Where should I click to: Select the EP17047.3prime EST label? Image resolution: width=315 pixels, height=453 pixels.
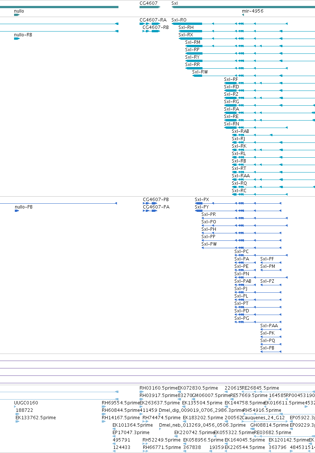[131, 432]
